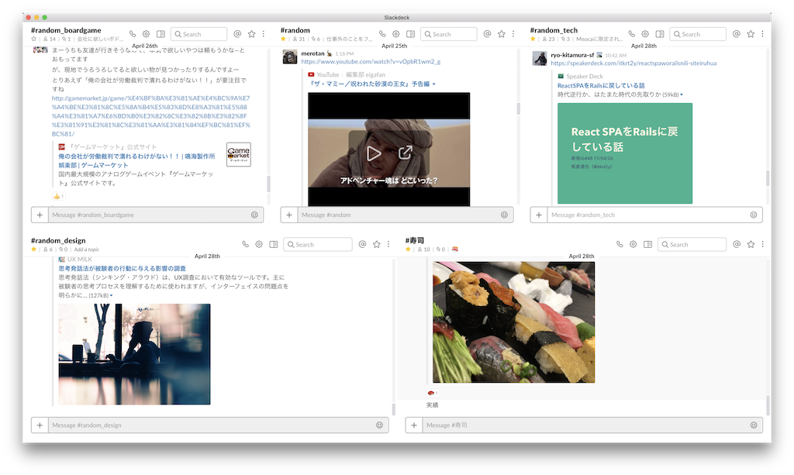Screen dimensions: 794x475
Task: Show mentions in the #寿司 pane
Action: pyautogui.click(x=737, y=244)
